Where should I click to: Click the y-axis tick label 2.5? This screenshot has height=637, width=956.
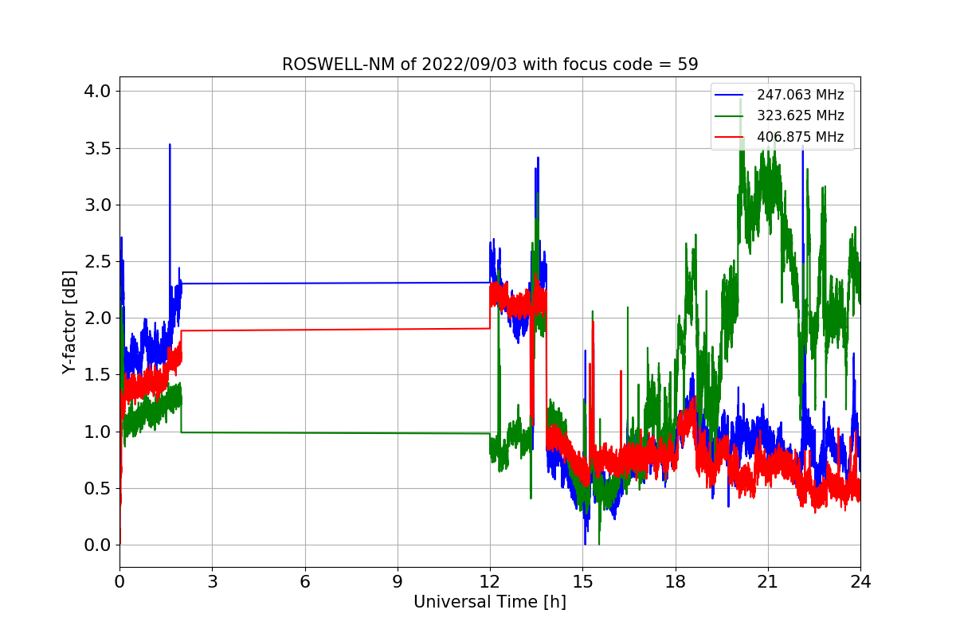pos(96,261)
